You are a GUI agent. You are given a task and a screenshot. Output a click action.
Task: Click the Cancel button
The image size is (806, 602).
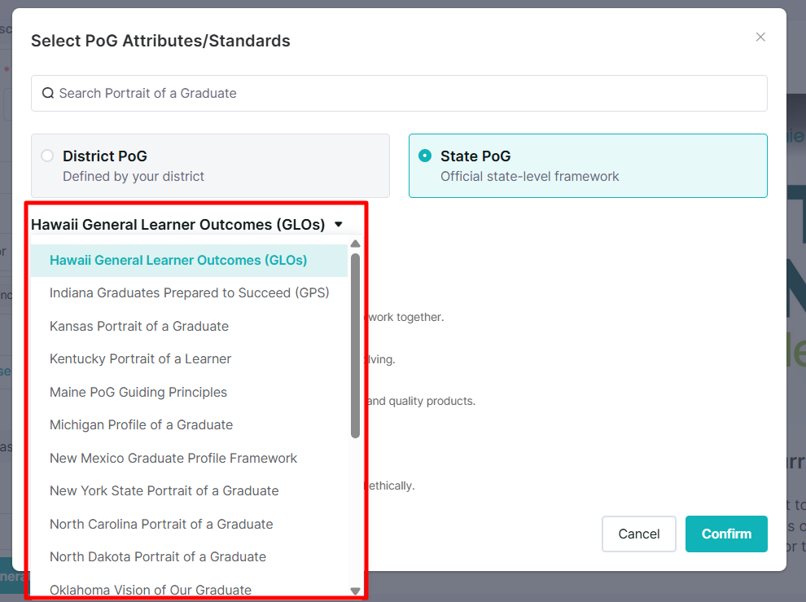639,534
